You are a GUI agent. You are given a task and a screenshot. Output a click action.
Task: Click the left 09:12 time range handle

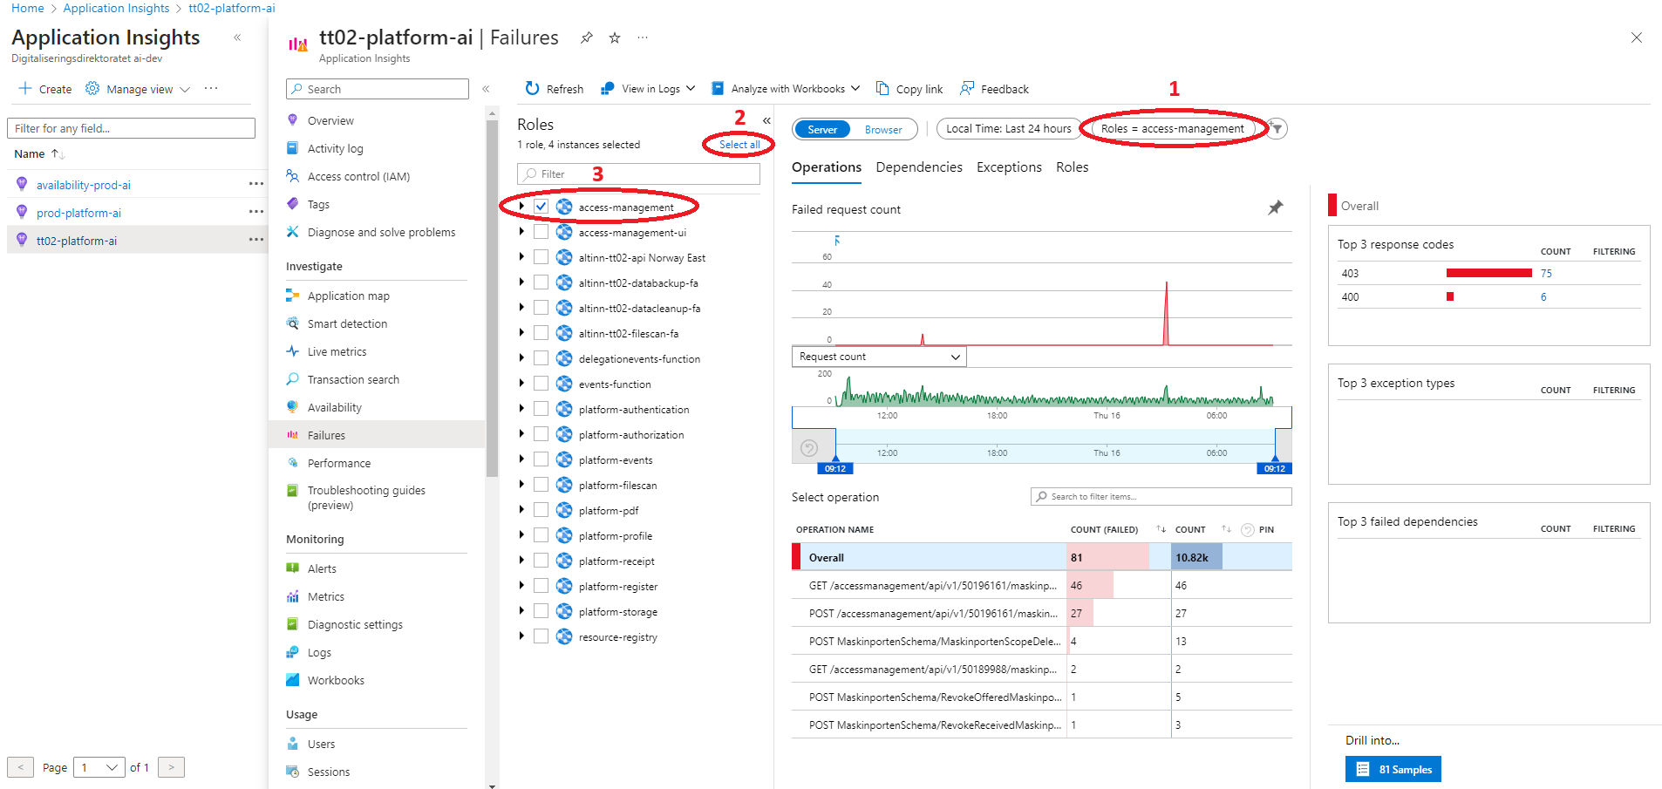pyautogui.click(x=835, y=468)
